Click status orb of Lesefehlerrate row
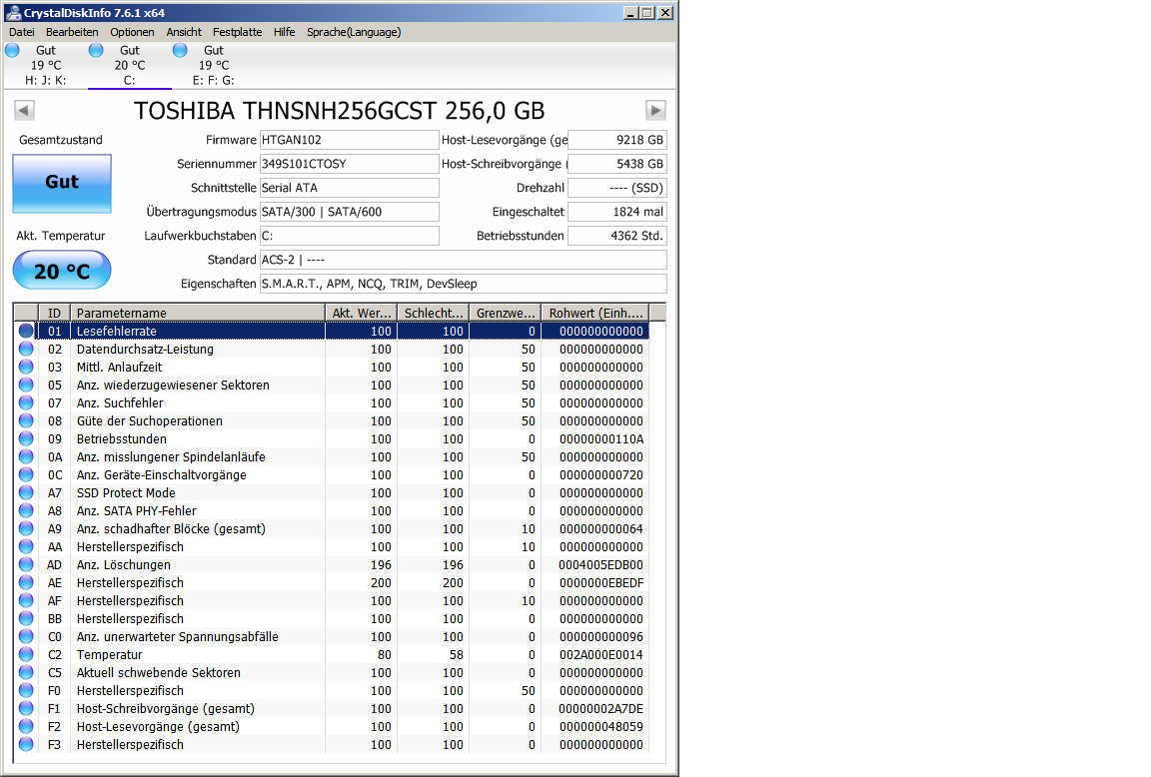The height and width of the screenshot is (777, 1151). point(26,331)
